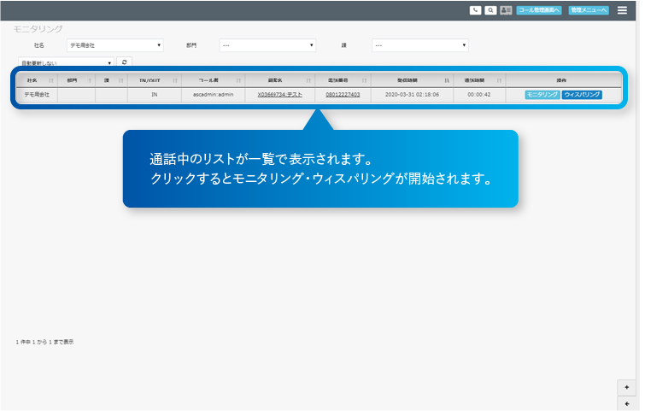Open the 社名 dropdown showing デモ用会社
The image size is (645, 411).
tap(115, 45)
